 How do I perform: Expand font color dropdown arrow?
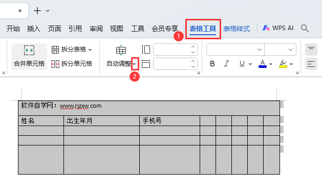tap(271, 64)
